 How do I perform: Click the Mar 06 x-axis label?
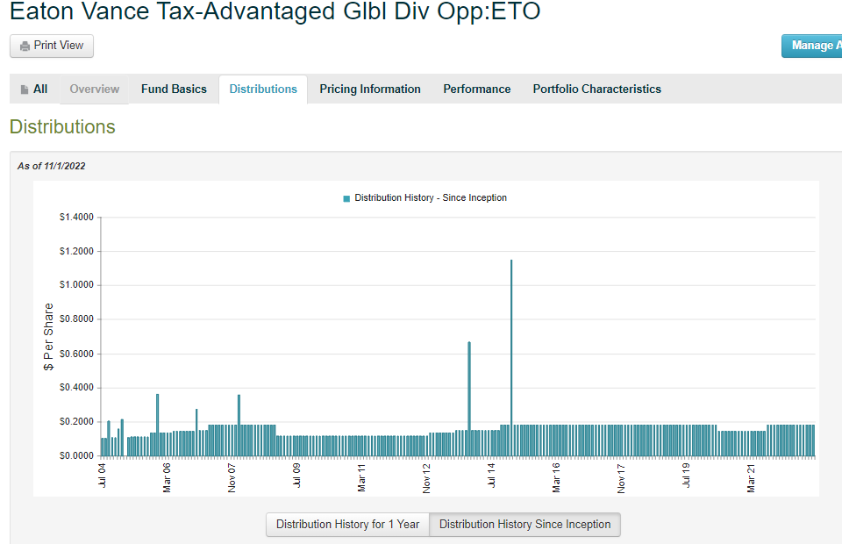tap(167, 477)
